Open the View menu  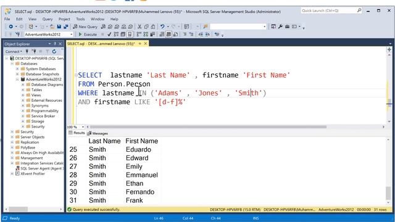(32, 19)
